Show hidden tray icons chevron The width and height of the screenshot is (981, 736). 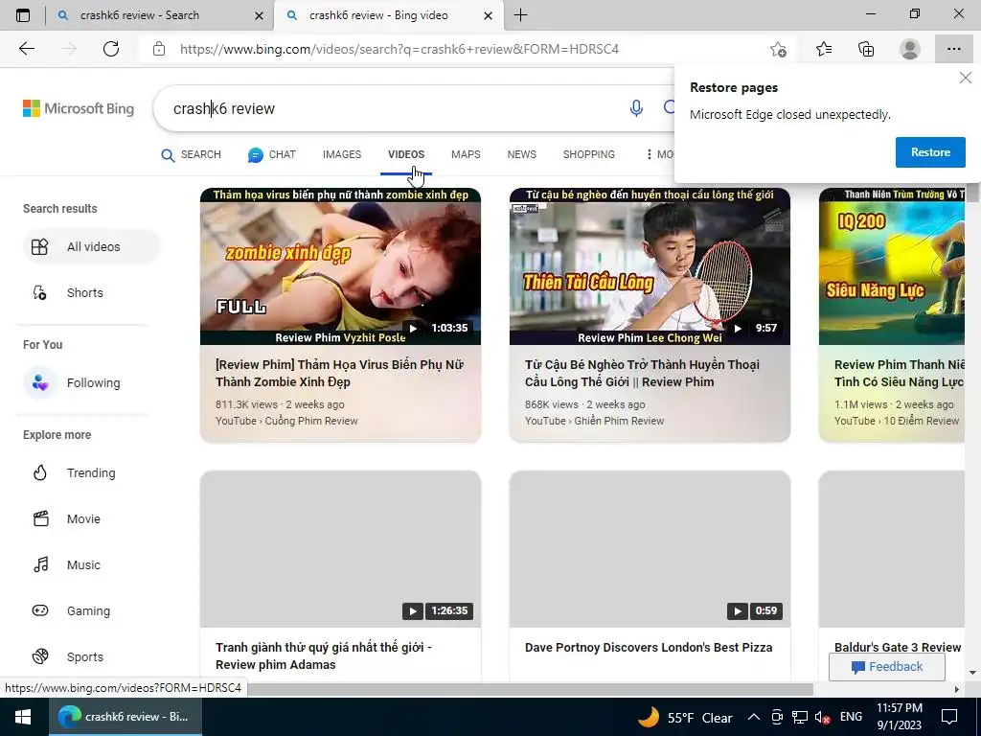pyautogui.click(x=754, y=717)
